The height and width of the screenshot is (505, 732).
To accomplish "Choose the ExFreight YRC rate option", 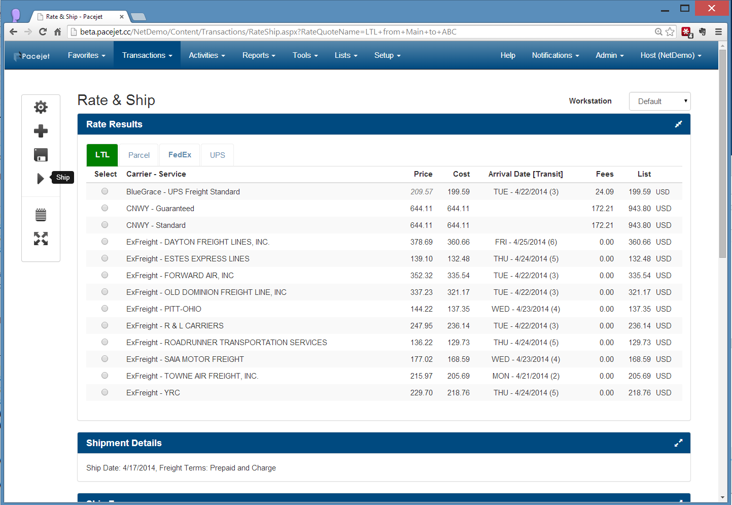I will coord(104,392).
